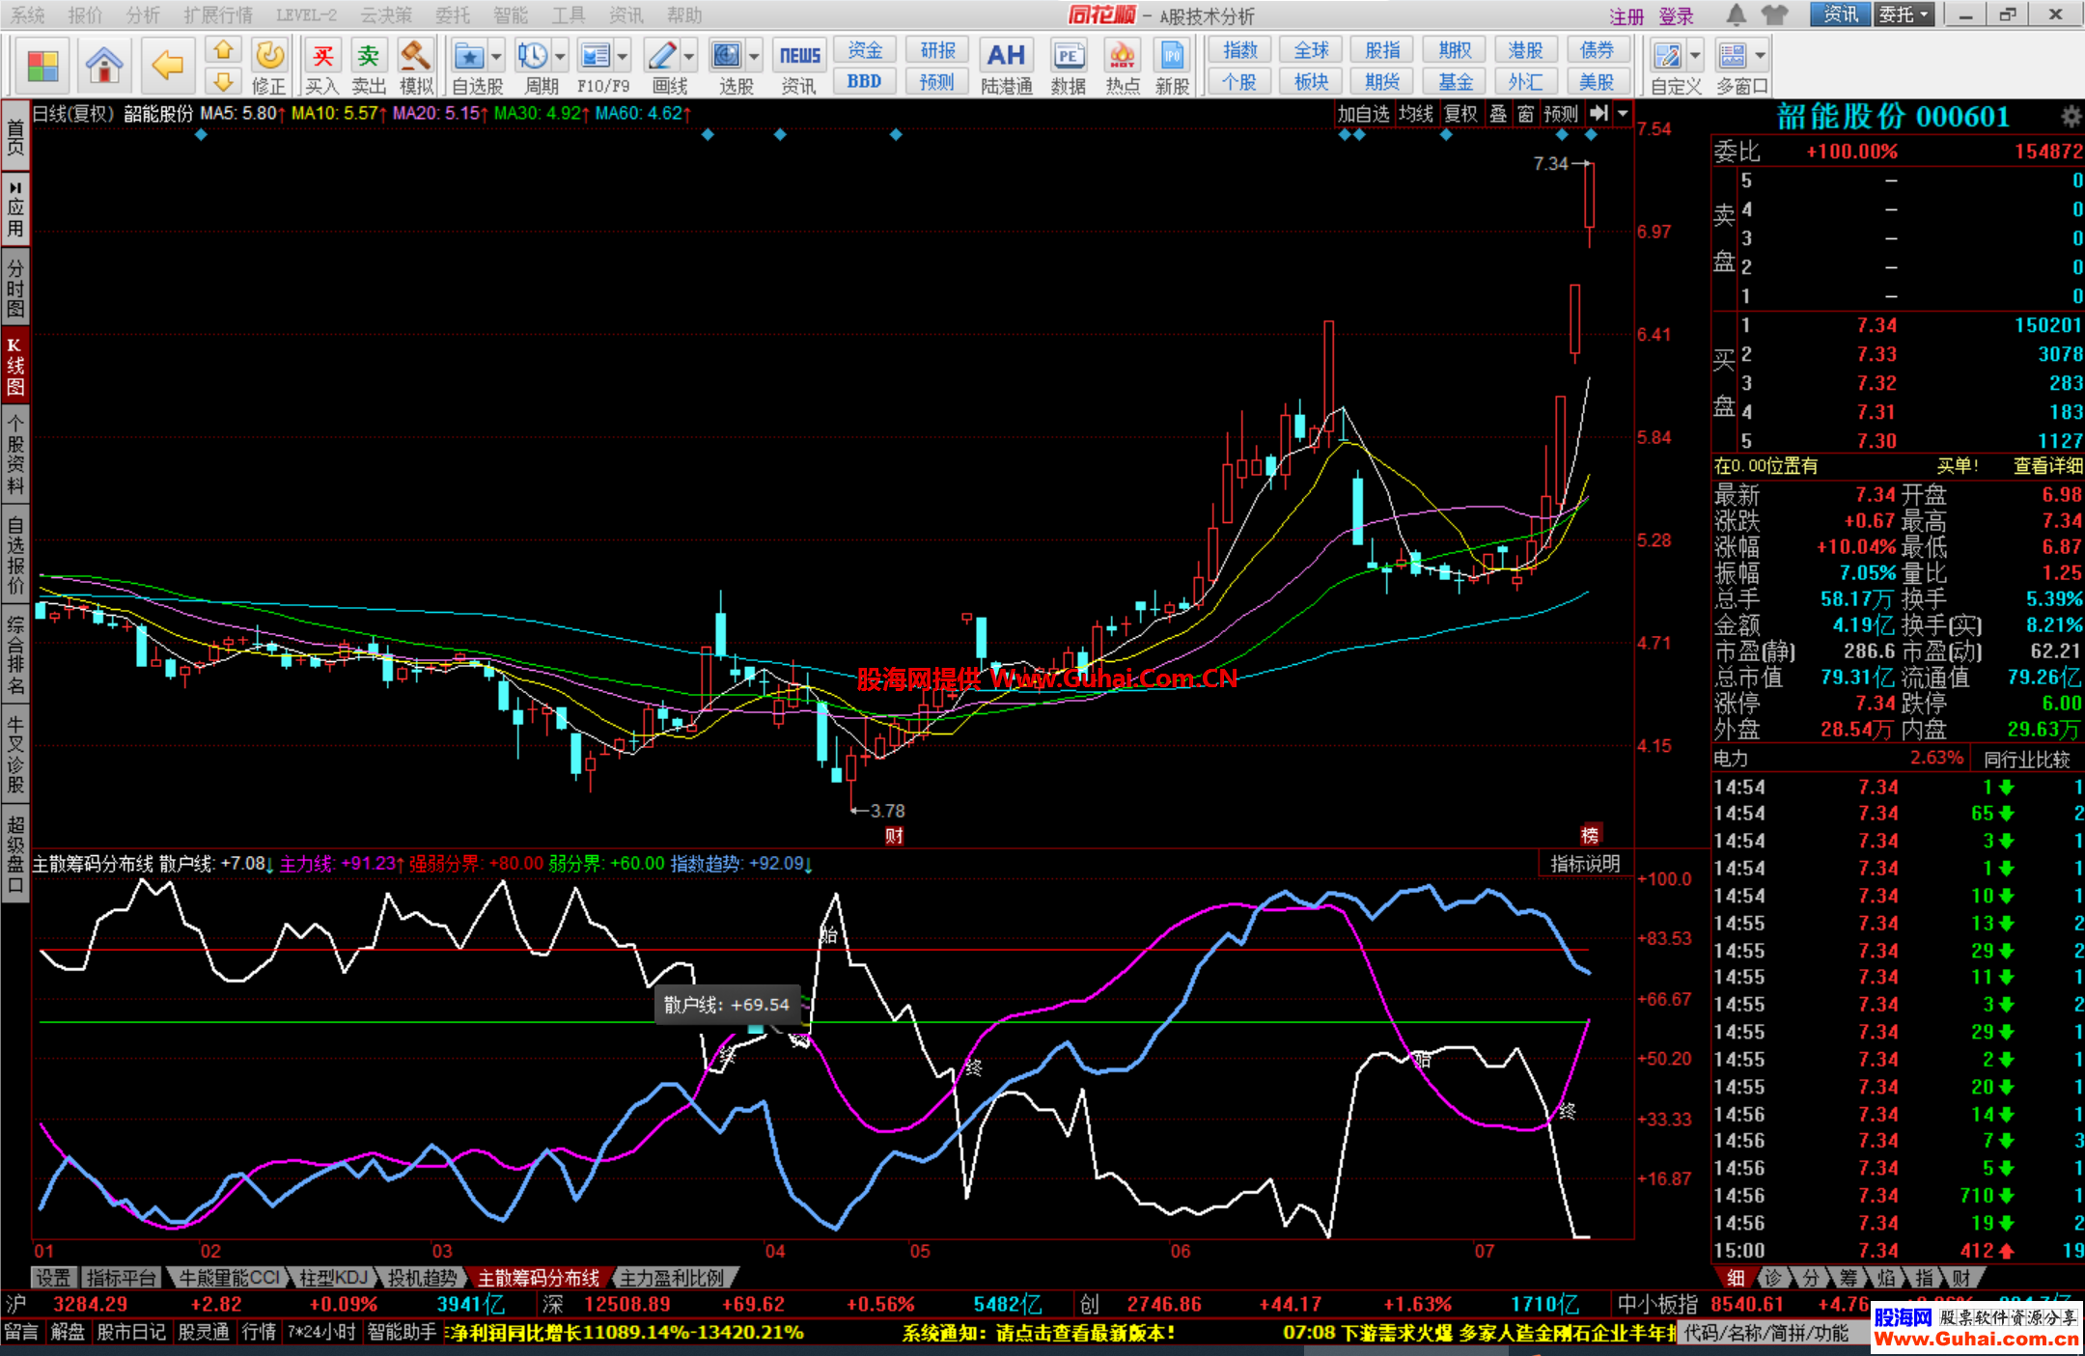The width and height of the screenshot is (2085, 1356).
Task: Click the red 买入 buy icon
Action: click(322, 67)
